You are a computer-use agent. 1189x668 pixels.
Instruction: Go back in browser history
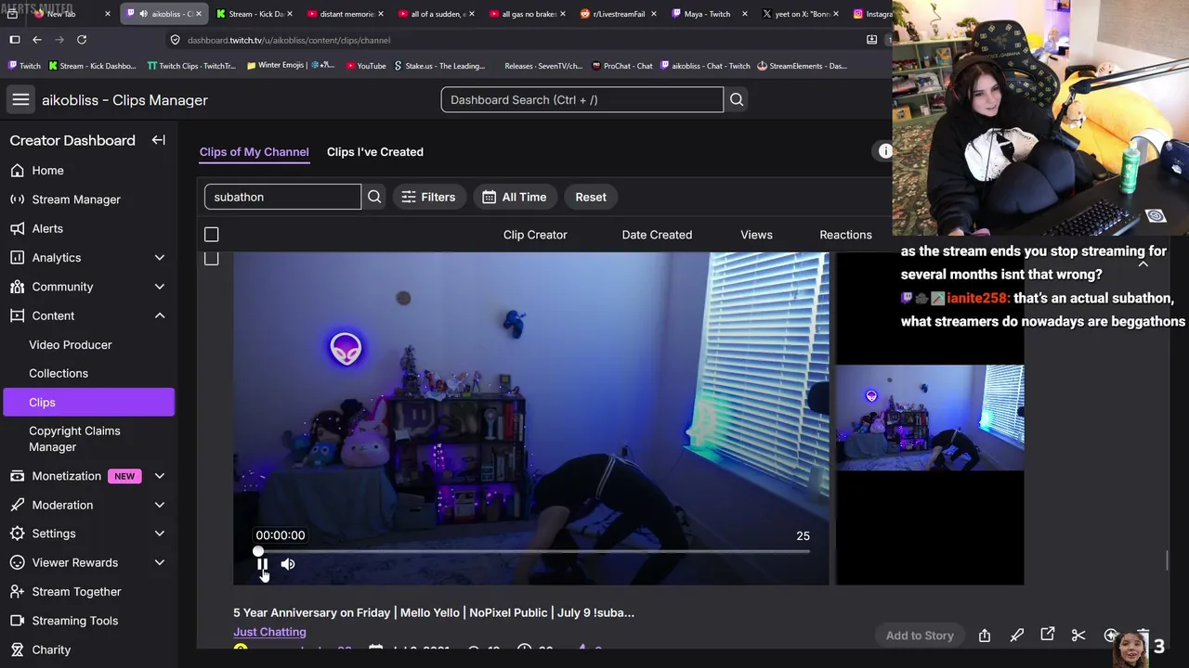tap(37, 40)
